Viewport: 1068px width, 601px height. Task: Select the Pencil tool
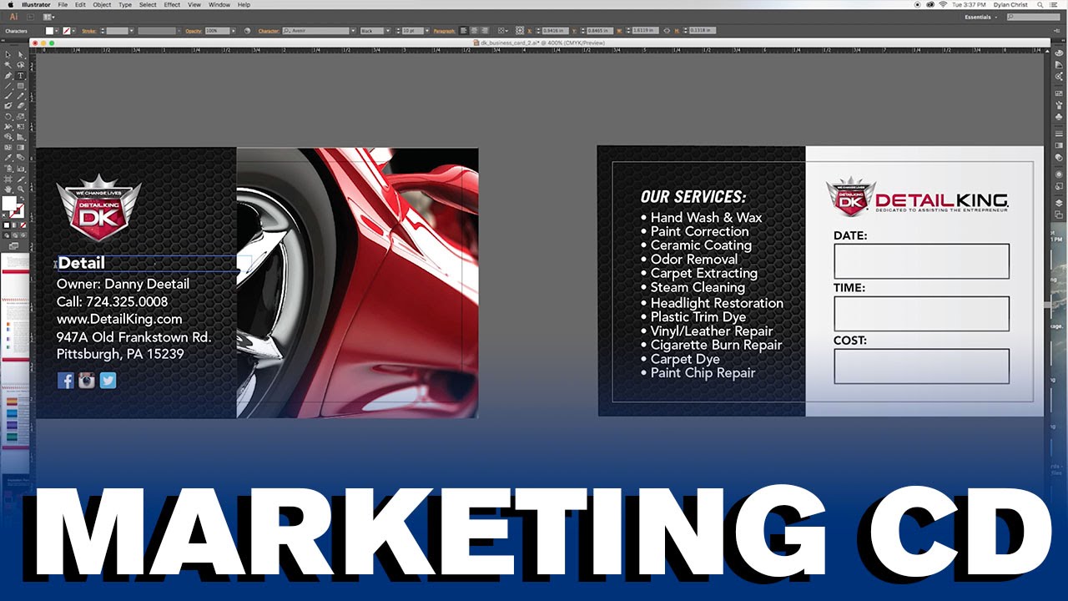click(20, 95)
